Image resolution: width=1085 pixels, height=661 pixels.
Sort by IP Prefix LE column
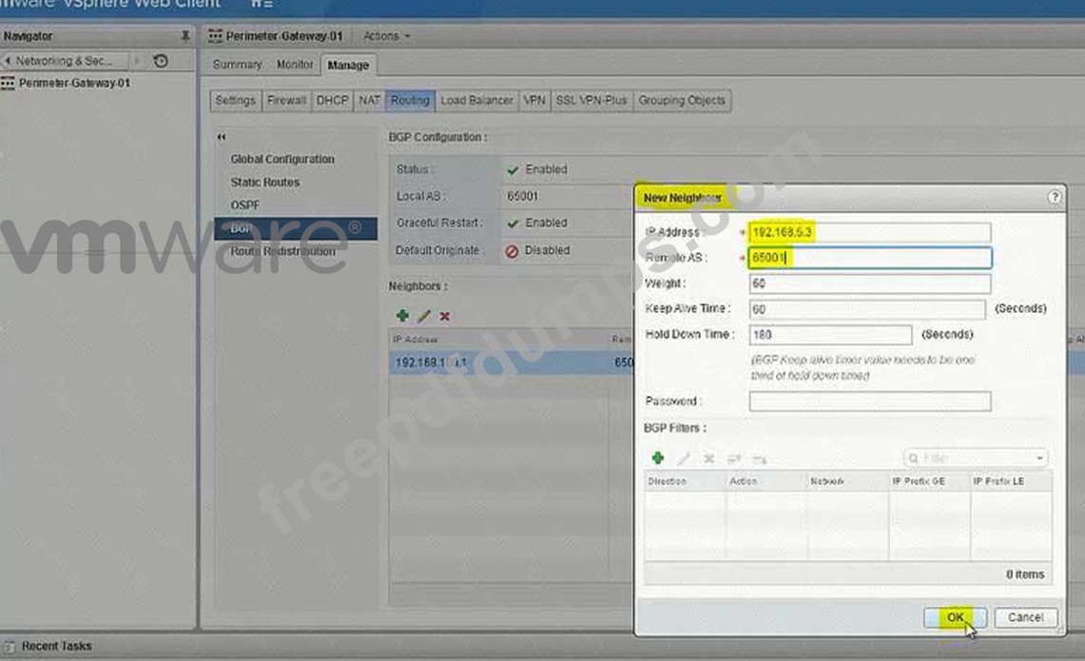1011,481
